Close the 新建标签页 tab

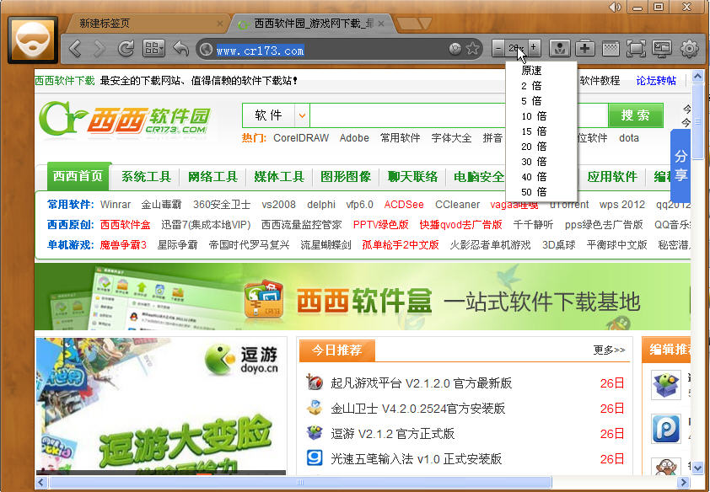point(220,24)
